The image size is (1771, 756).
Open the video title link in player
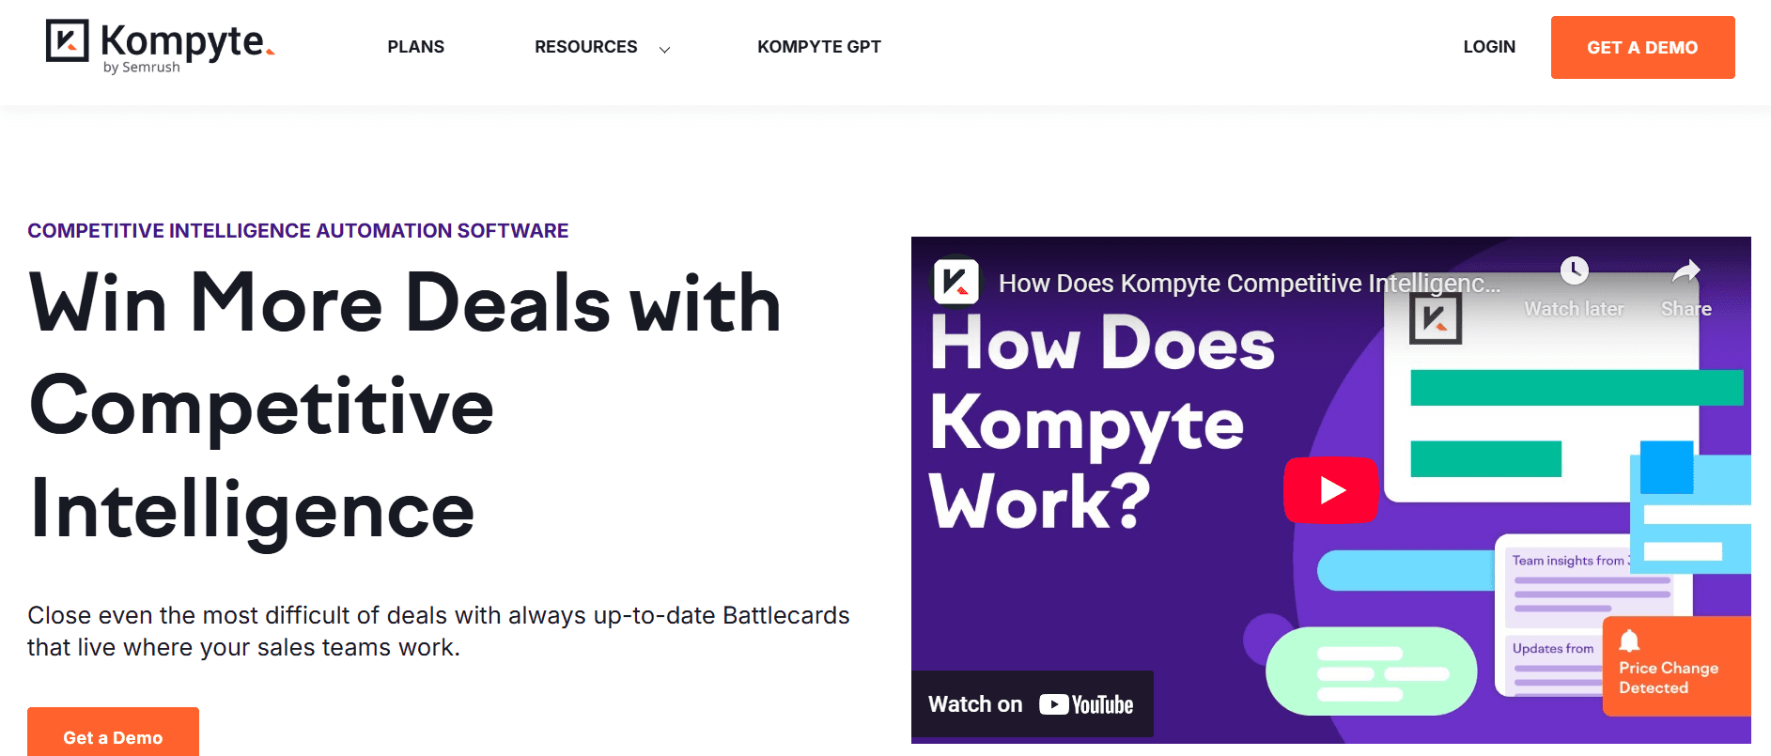pyautogui.click(x=1249, y=283)
